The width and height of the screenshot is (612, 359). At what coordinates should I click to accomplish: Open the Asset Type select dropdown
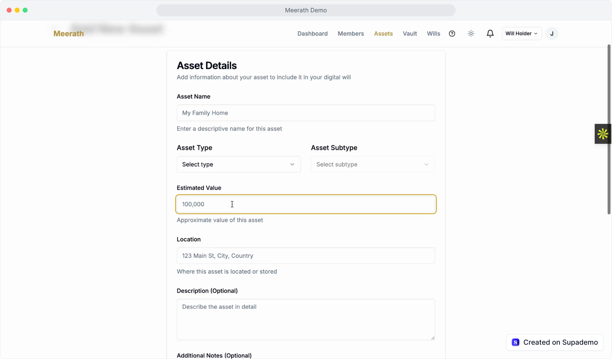tap(238, 165)
